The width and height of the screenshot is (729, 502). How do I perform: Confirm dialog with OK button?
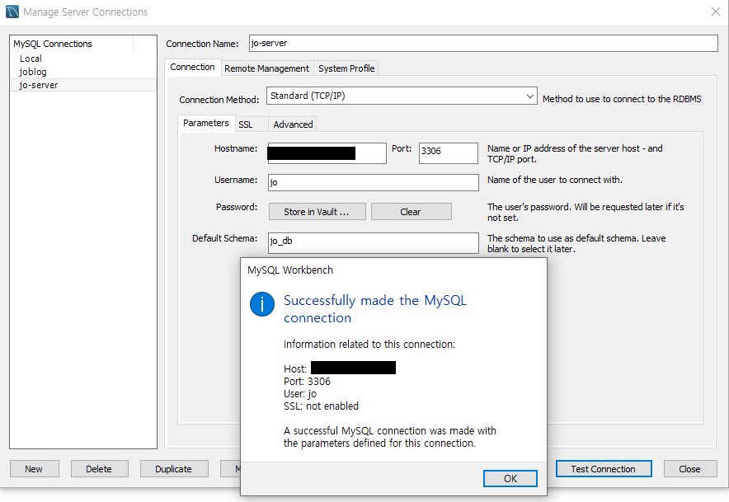[510, 478]
